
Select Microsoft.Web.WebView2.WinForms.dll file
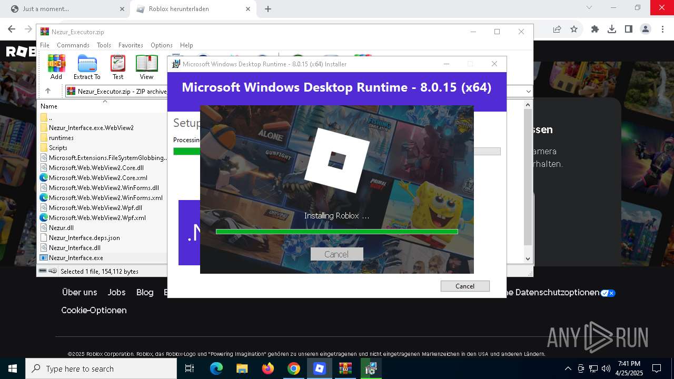[104, 188]
